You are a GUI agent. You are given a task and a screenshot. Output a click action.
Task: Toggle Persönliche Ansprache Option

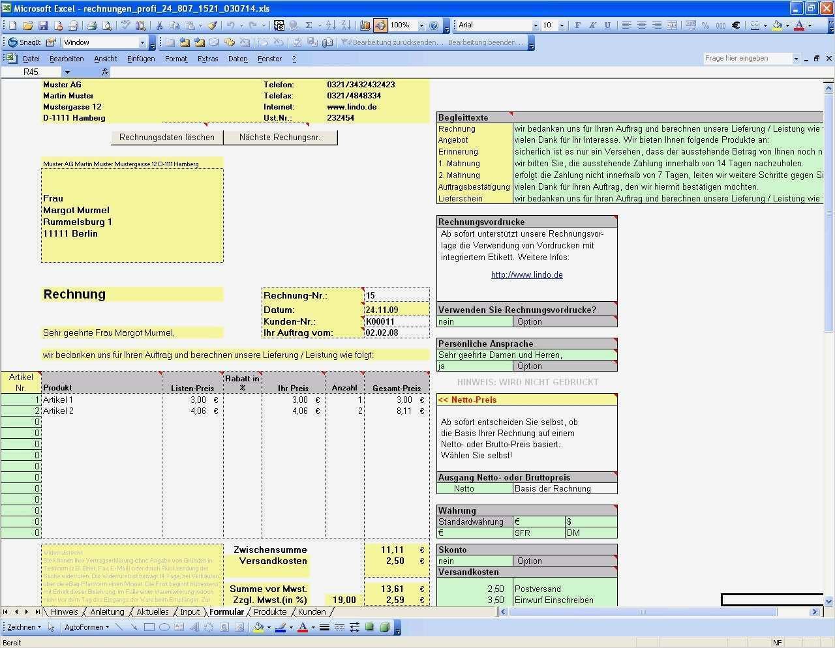point(529,366)
